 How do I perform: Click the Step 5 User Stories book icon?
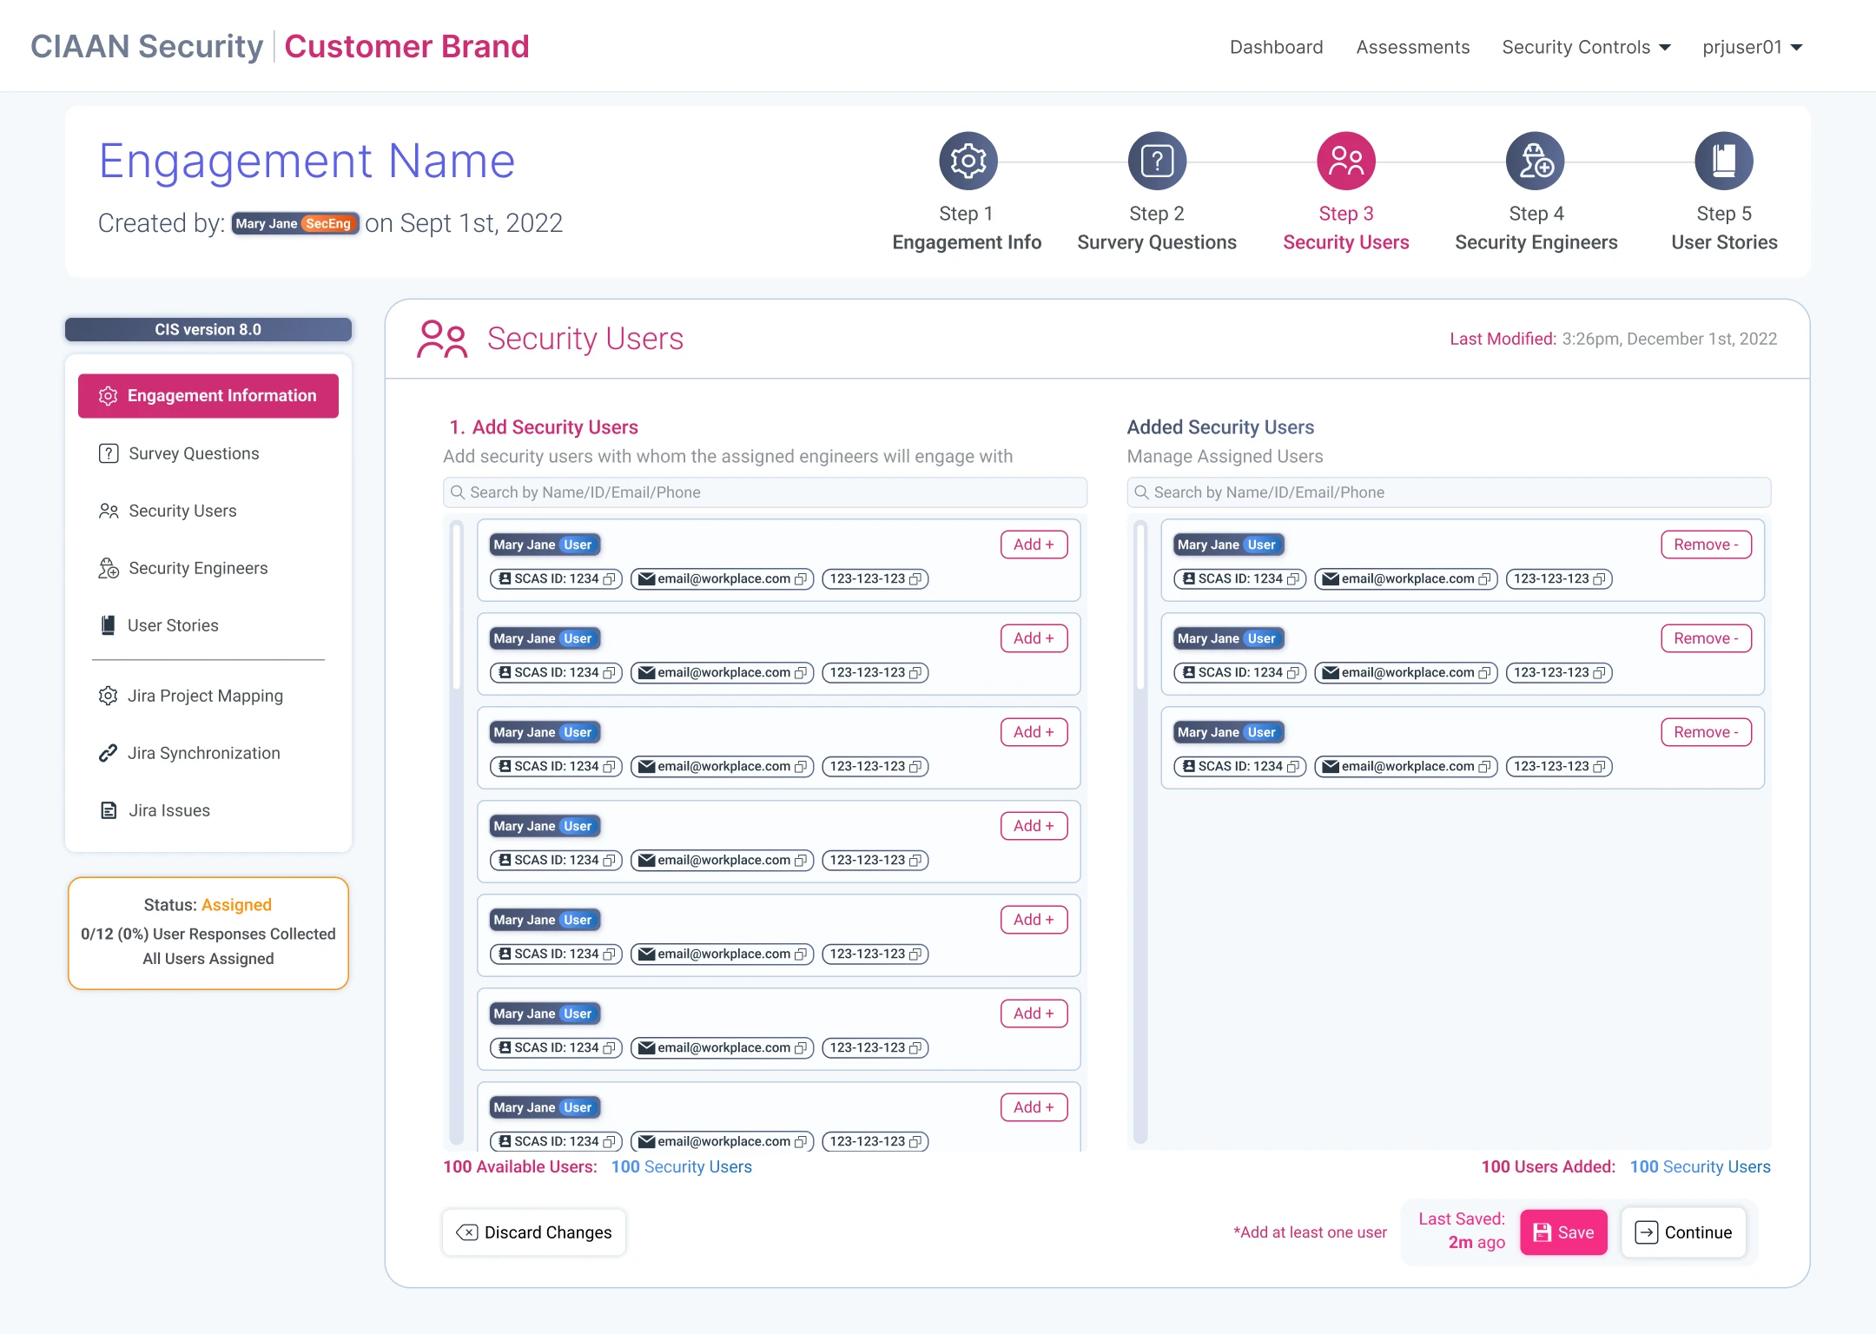1723,161
